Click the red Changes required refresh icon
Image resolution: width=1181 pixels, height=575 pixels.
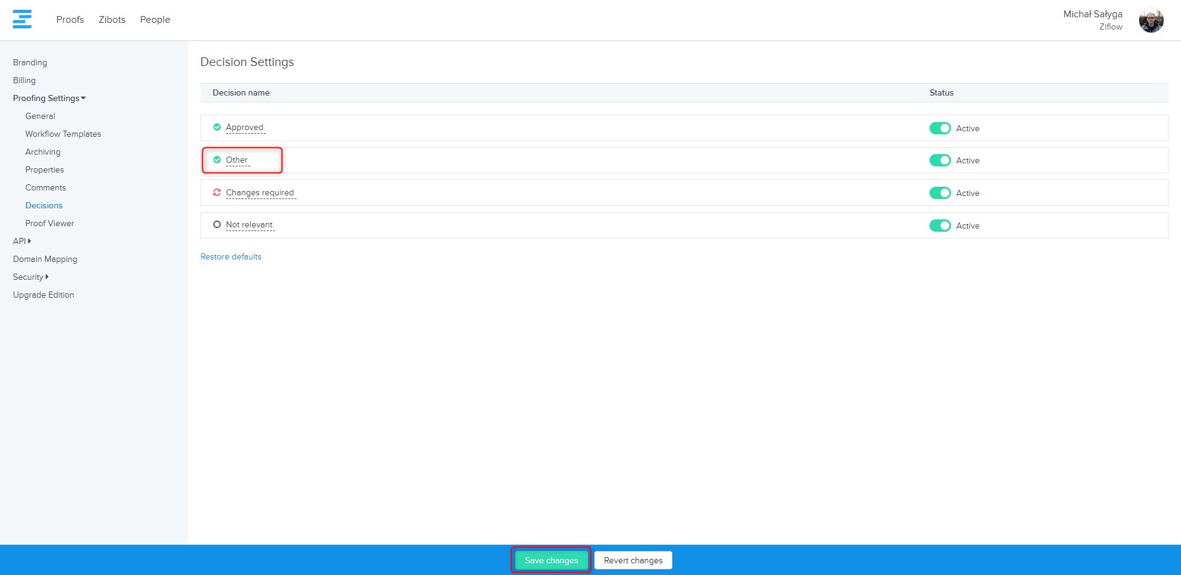pyautogui.click(x=217, y=192)
